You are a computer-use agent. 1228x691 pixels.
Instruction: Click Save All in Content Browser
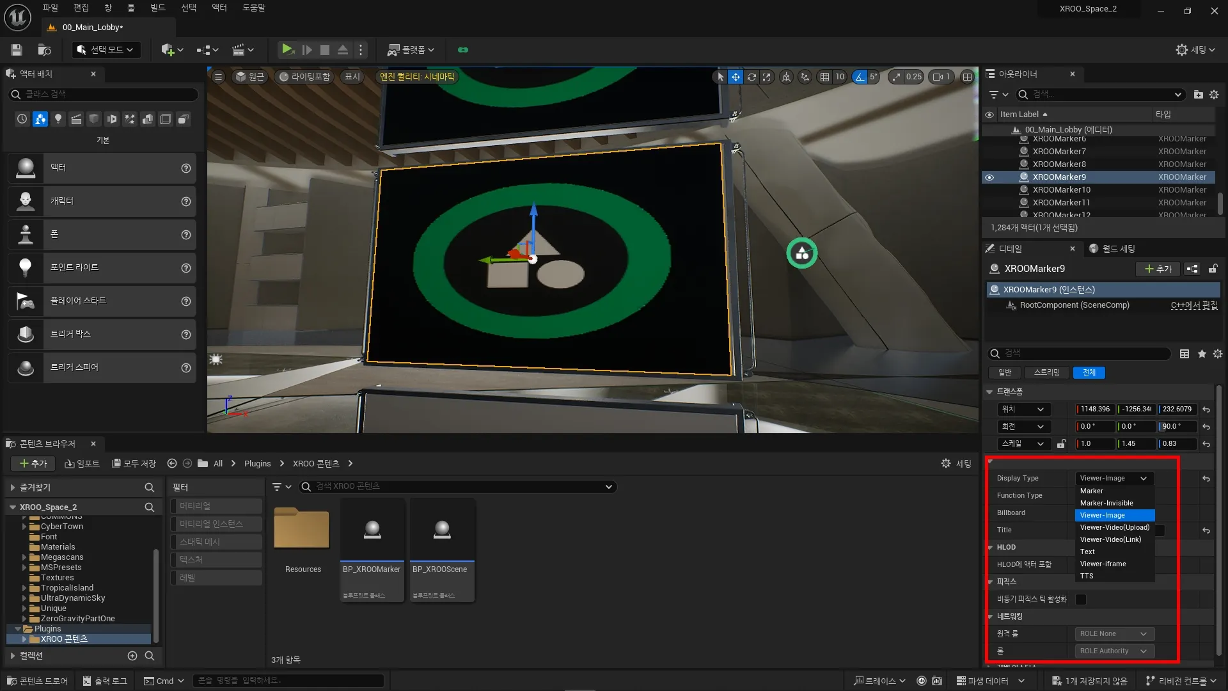coord(134,463)
